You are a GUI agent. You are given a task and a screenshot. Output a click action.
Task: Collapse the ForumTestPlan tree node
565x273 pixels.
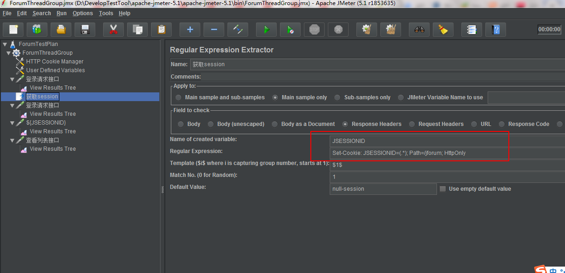(5, 44)
